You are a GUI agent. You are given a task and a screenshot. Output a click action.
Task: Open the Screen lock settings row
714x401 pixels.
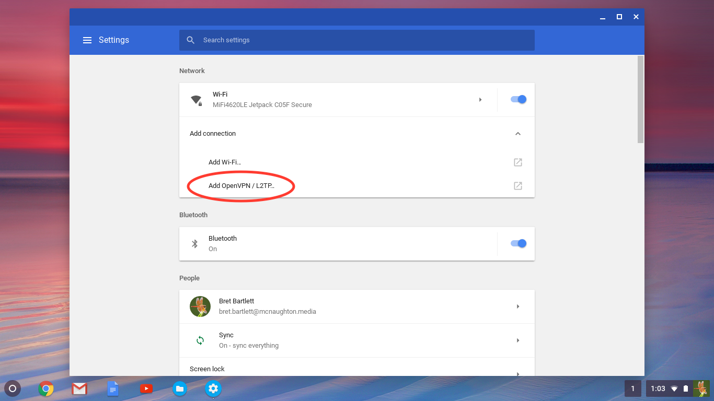point(356,369)
